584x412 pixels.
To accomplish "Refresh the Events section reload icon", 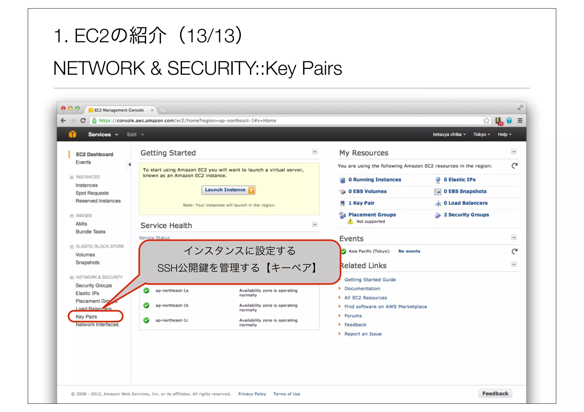I will tap(514, 251).
